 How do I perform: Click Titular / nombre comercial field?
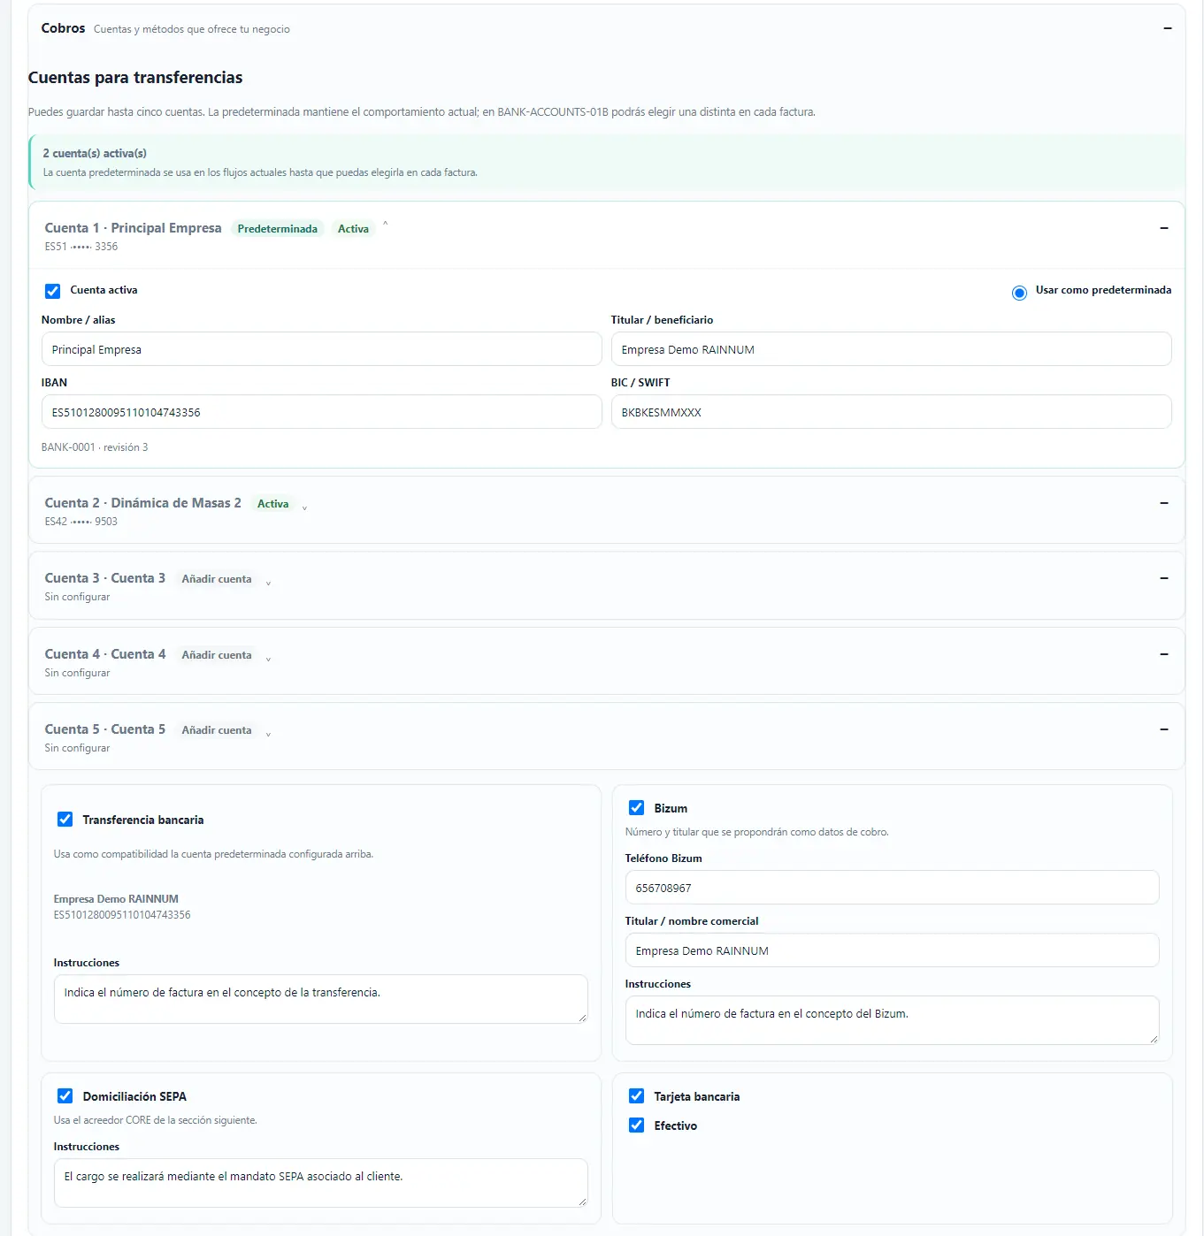(x=892, y=950)
